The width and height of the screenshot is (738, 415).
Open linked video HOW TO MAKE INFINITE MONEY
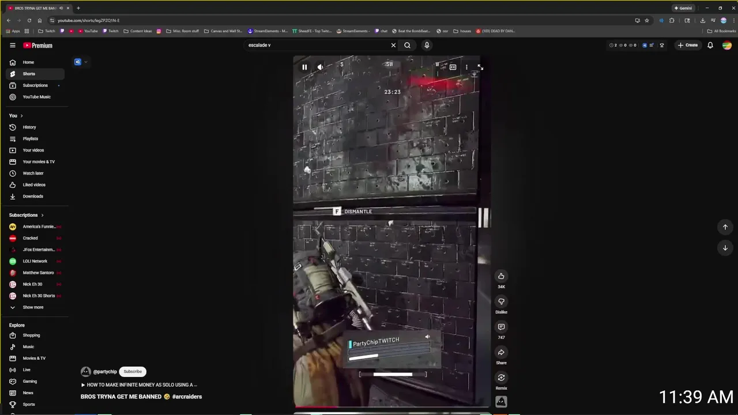(x=139, y=384)
